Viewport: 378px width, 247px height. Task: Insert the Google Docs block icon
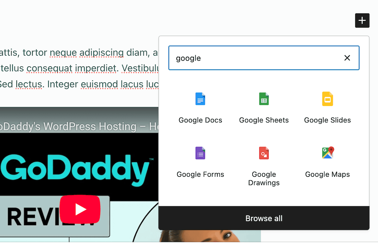coord(200,99)
